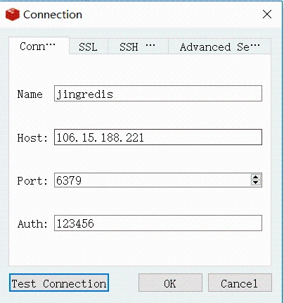Confirm the connection with OK
284x303 pixels.
pos(170,283)
